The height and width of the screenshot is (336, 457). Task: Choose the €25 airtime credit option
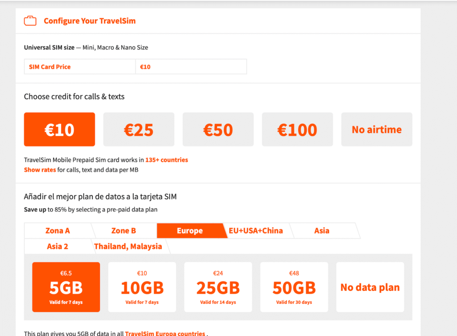(x=138, y=129)
